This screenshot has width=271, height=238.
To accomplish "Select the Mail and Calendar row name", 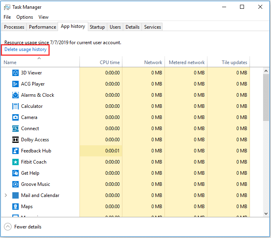I will (40, 195).
